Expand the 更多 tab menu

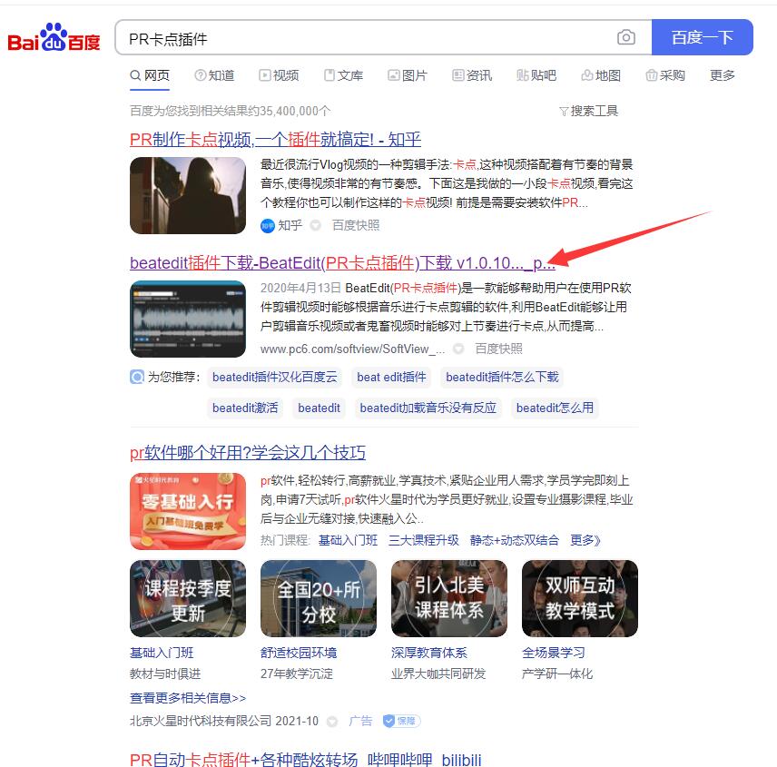click(x=722, y=75)
